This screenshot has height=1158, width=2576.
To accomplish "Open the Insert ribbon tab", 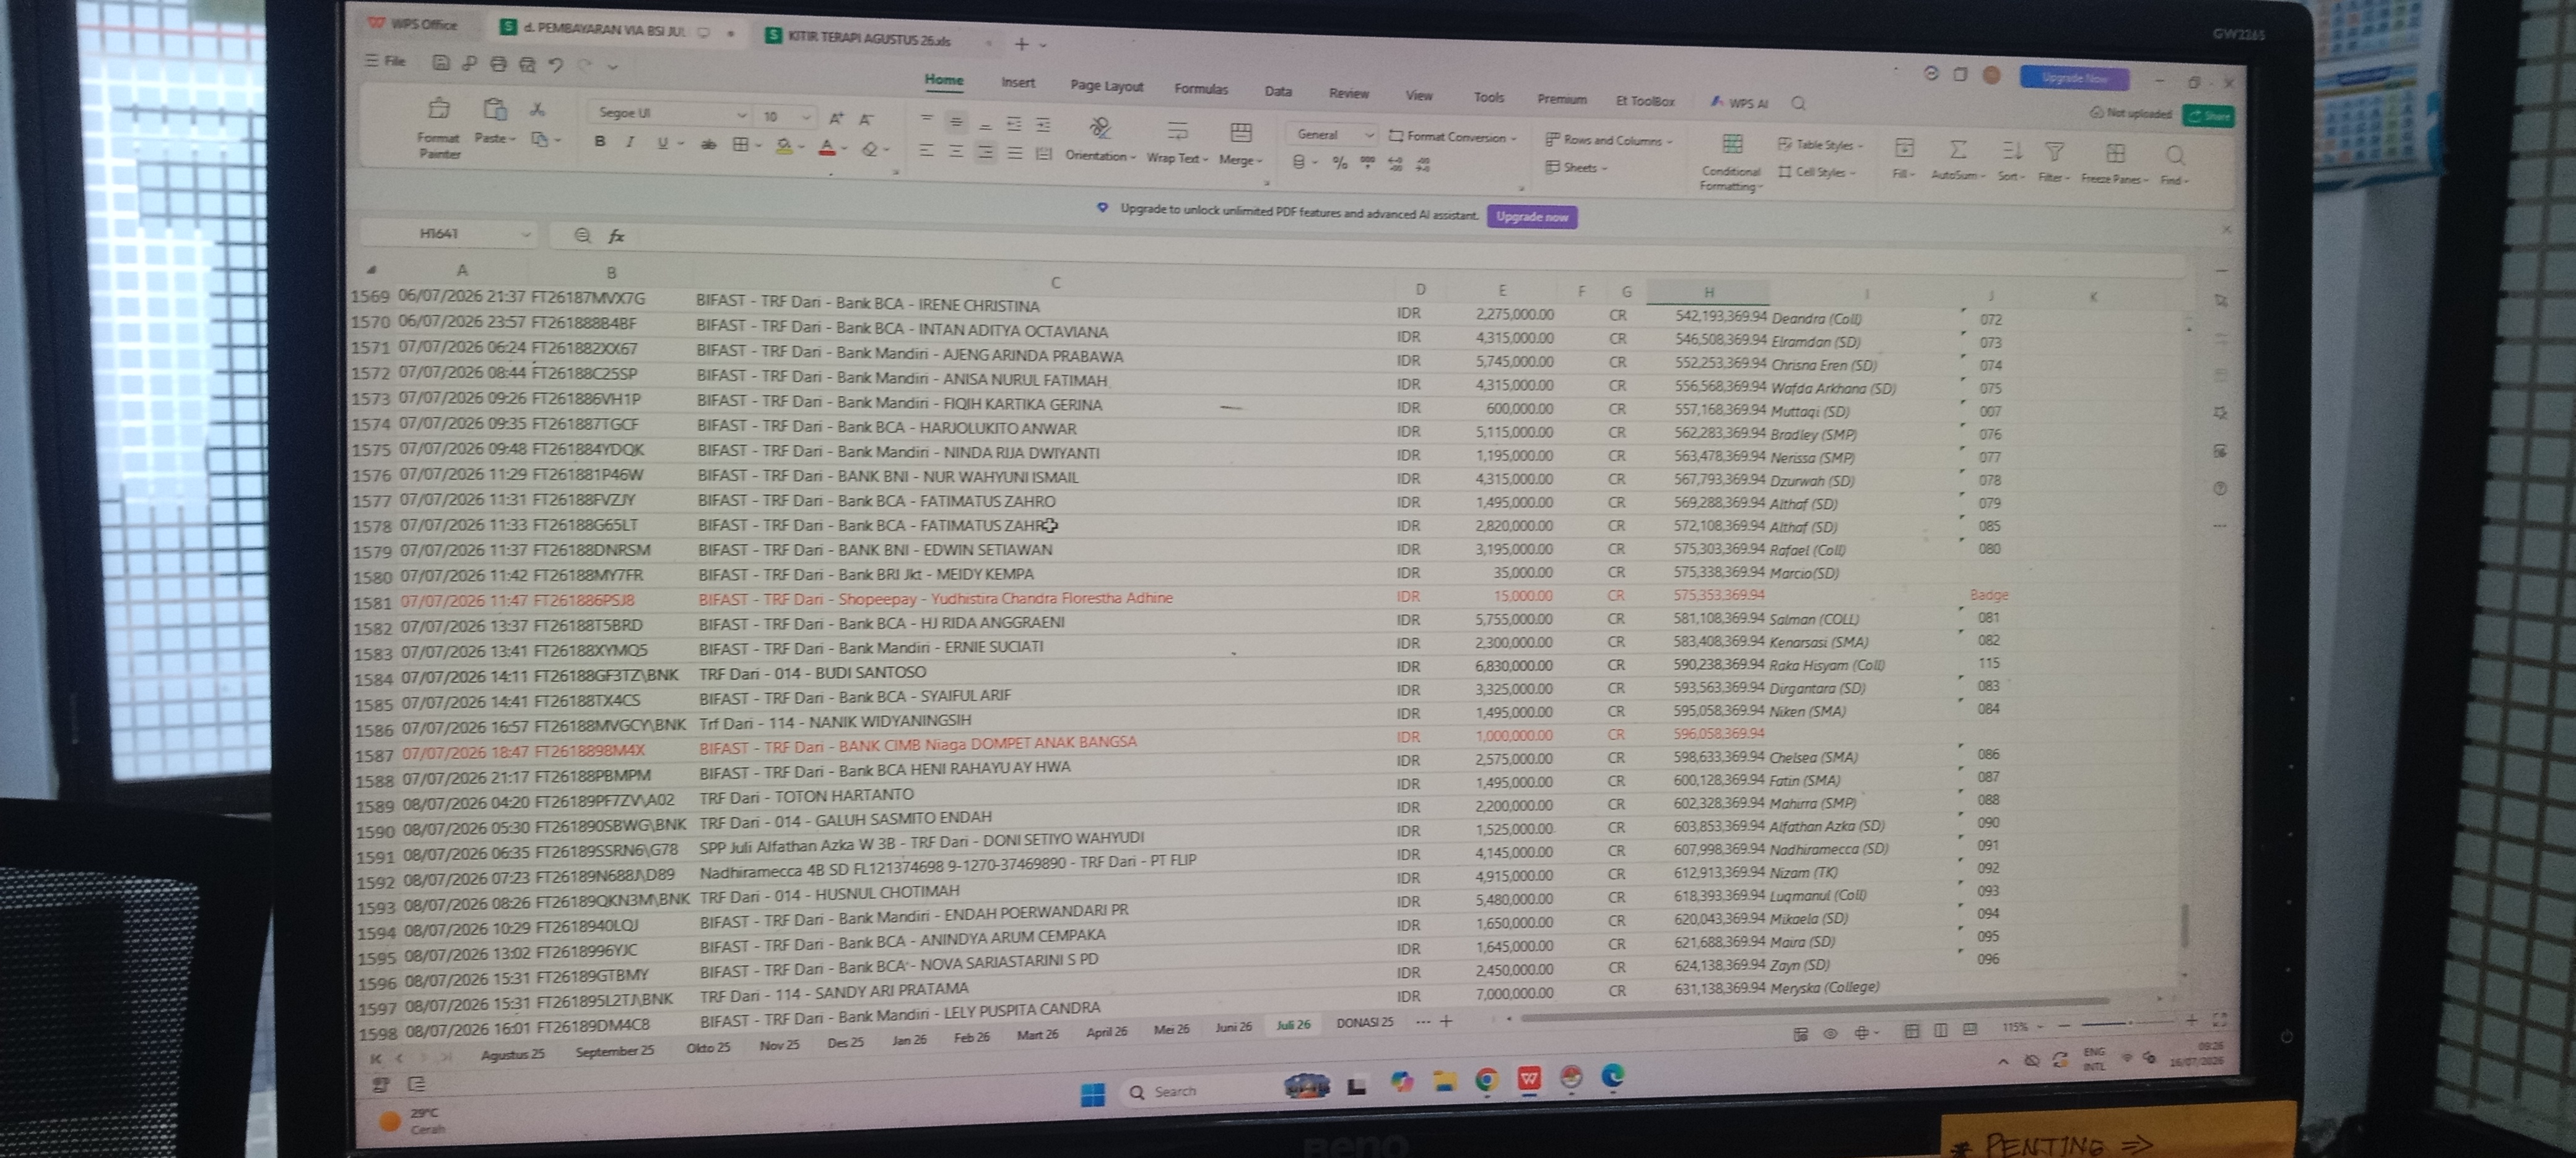I will pyautogui.click(x=1018, y=83).
